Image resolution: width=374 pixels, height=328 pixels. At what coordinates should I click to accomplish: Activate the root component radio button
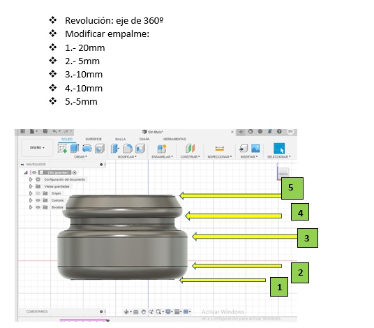(x=75, y=172)
